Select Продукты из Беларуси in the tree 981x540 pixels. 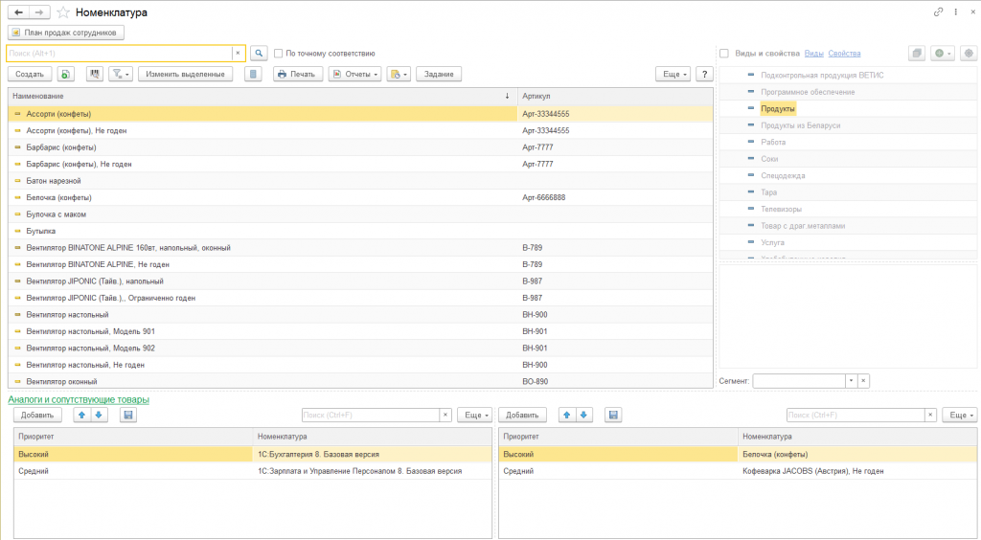[x=800, y=125]
